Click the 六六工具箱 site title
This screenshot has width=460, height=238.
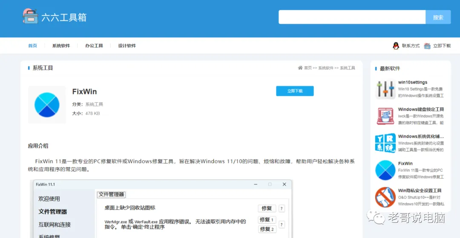[64, 17]
